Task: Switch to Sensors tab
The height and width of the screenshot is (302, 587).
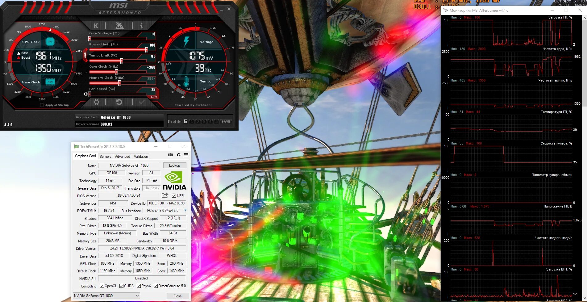Action: click(x=105, y=156)
